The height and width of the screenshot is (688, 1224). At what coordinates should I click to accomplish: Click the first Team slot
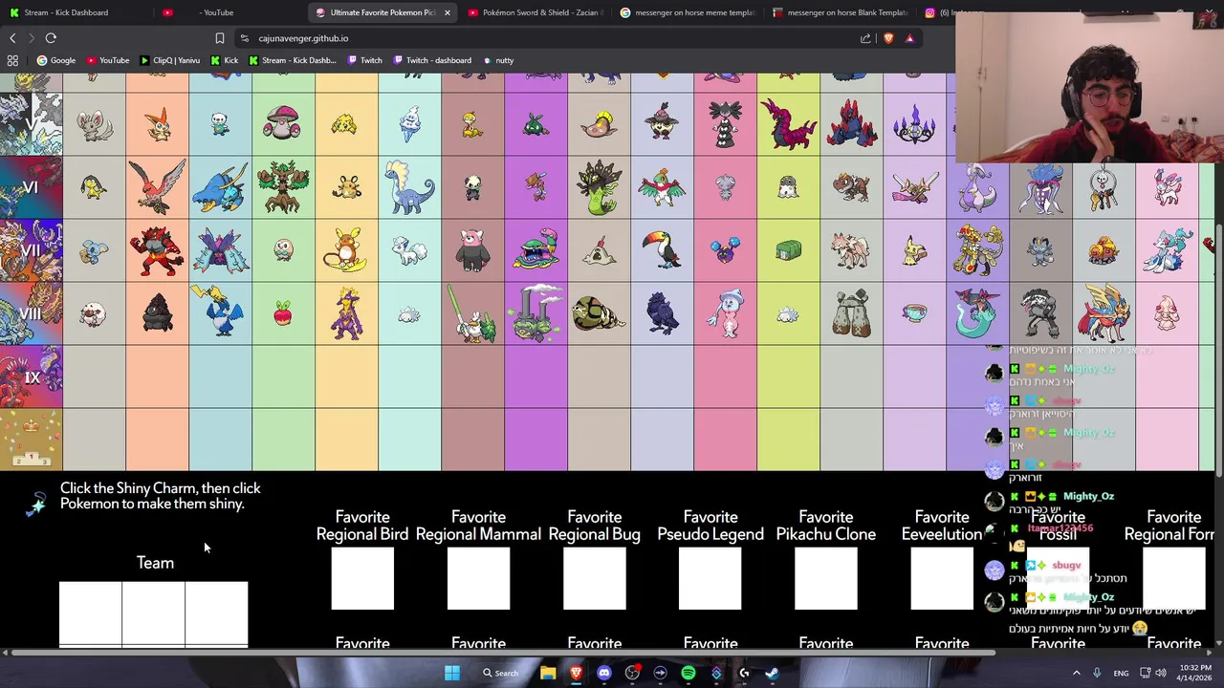click(x=90, y=613)
